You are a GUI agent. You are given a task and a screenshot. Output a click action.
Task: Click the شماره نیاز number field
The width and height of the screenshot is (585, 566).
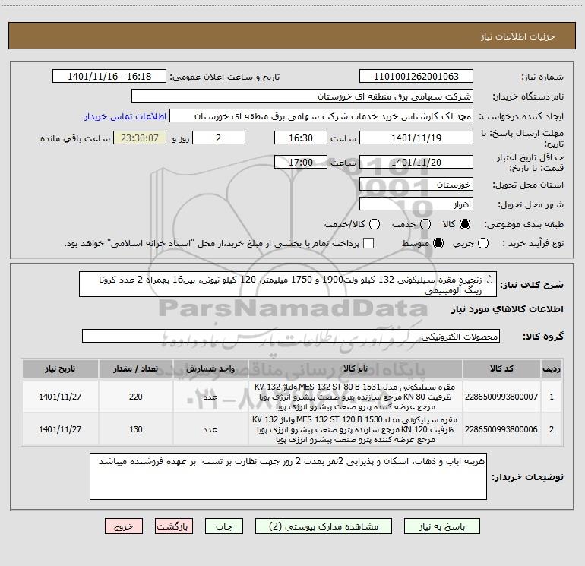(416, 77)
